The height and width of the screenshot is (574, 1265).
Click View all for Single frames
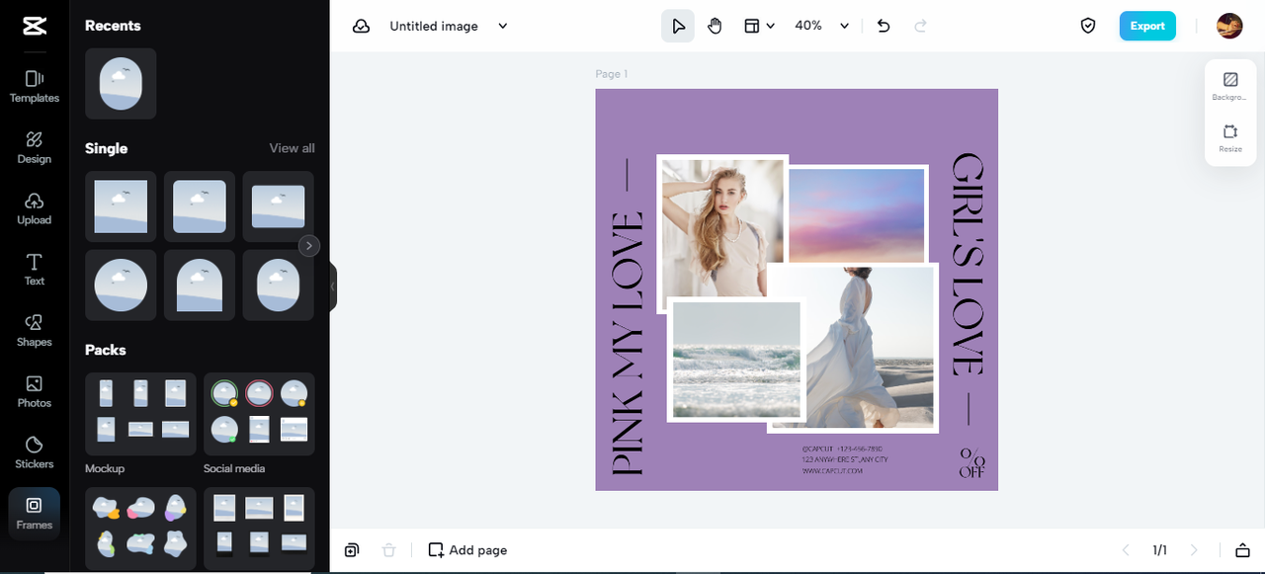[292, 148]
